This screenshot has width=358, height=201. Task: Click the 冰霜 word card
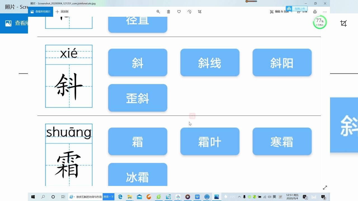pyautogui.click(x=138, y=174)
